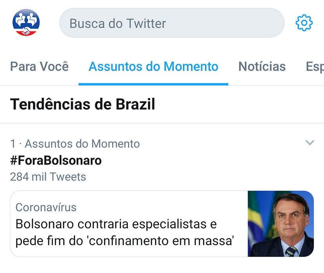Click the 284 mil Tweets count
The height and width of the screenshot is (273, 324).
pyautogui.click(x=48, y=177)
